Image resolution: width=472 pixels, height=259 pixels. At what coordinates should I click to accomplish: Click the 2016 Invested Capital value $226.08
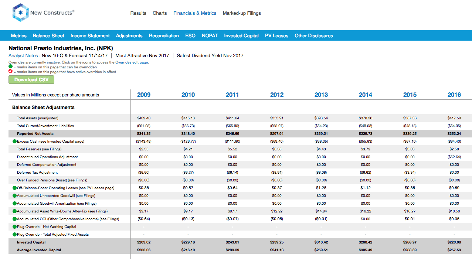pyautogui.click(x=454, y=242)
